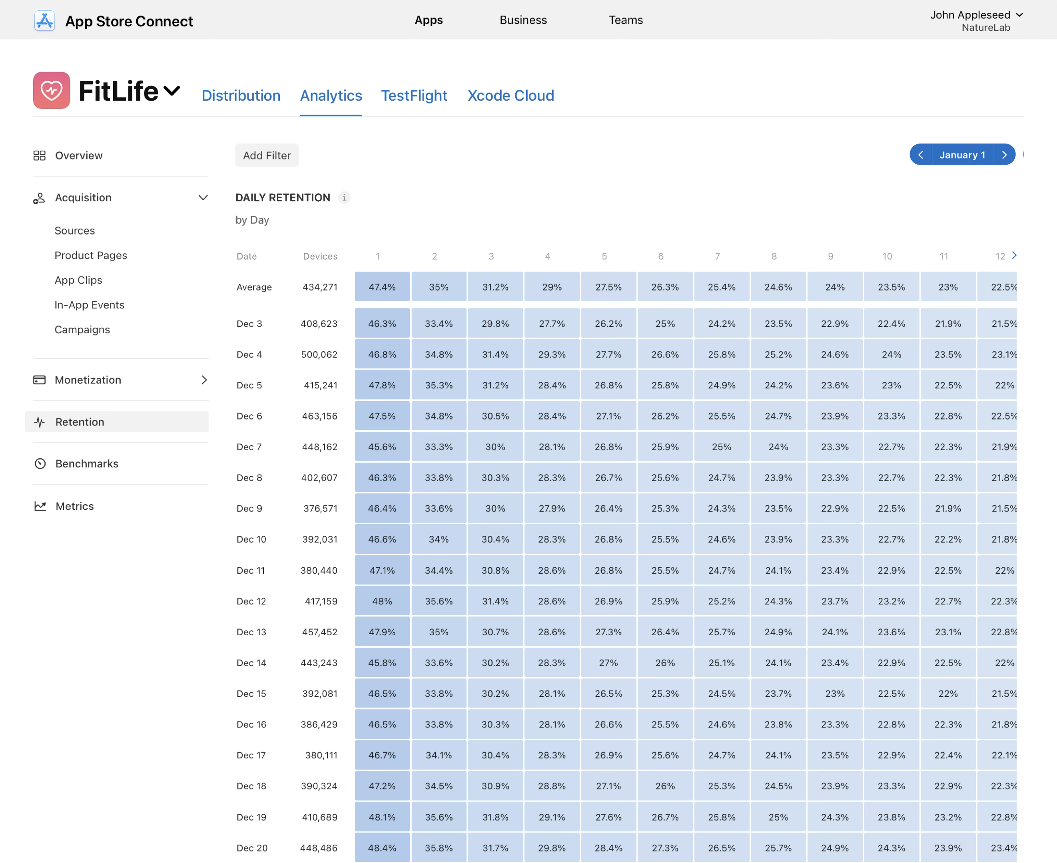Switch to the TestFlight tab
The height and width of the screenshot is (863, 1057).
(x=414, y=95)
